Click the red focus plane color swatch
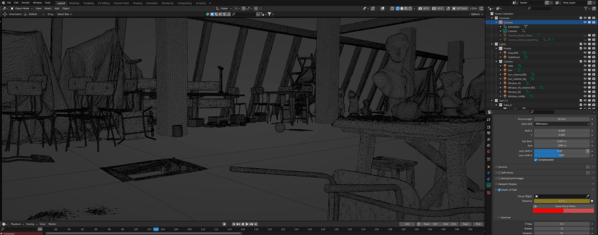Viewport: 598px width, 235px height. tap(548, 210)
